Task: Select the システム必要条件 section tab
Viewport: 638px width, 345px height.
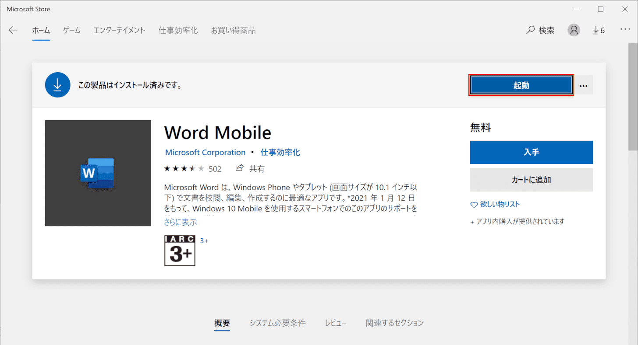Action: click(x=277, y=323)
